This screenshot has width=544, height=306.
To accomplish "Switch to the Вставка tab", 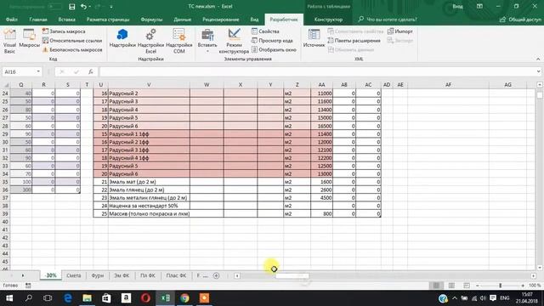I will pos(66,20).
